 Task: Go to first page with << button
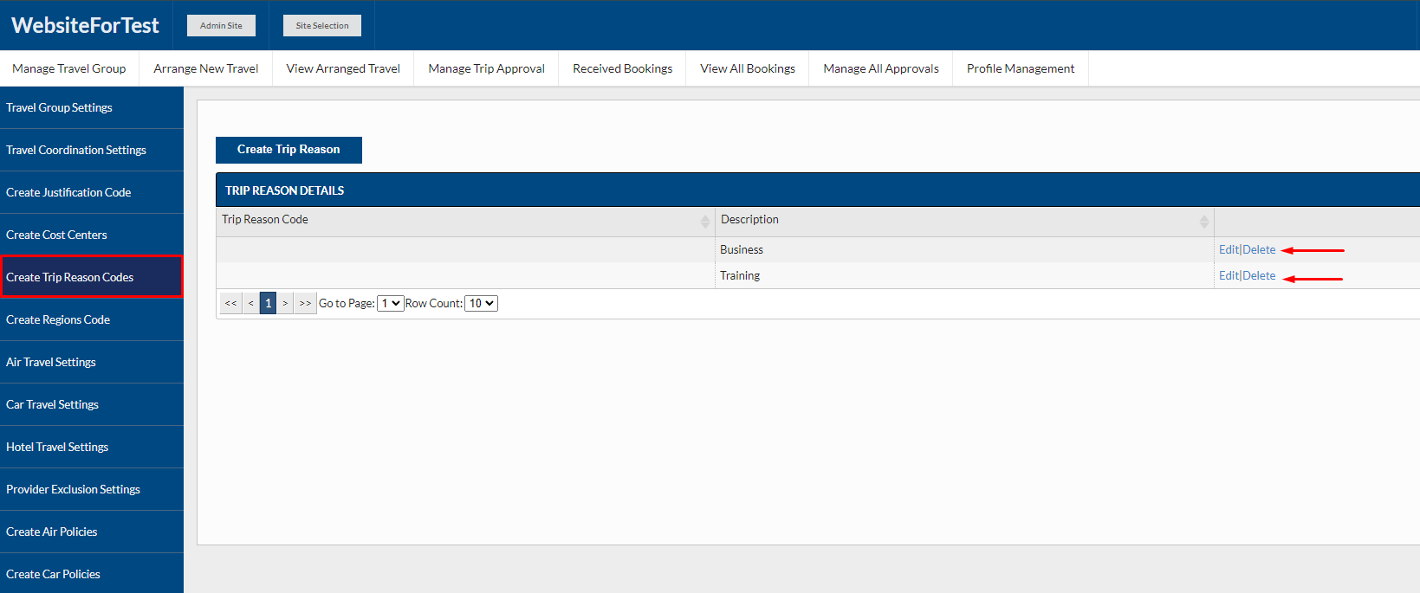pyautogui.click(x=230, y=303)
